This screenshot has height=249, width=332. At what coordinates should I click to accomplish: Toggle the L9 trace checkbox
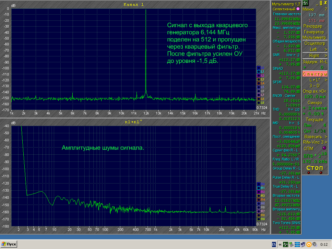(x=258, y=103)
